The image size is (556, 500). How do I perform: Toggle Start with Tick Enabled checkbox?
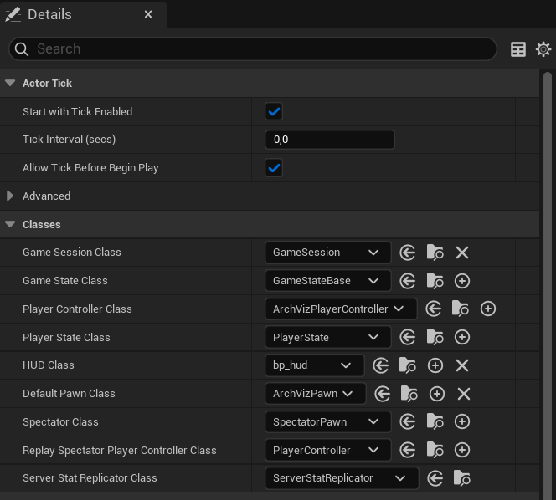(274, 111)
